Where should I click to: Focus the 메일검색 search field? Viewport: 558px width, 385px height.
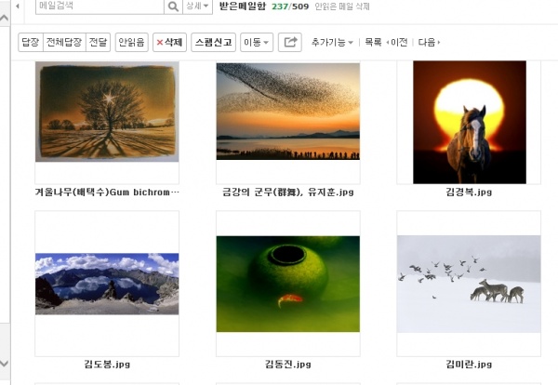(100, 7)
